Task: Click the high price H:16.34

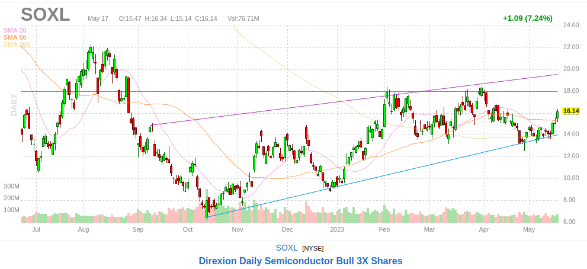Action: pyautogui.click(x=156, y=18)
